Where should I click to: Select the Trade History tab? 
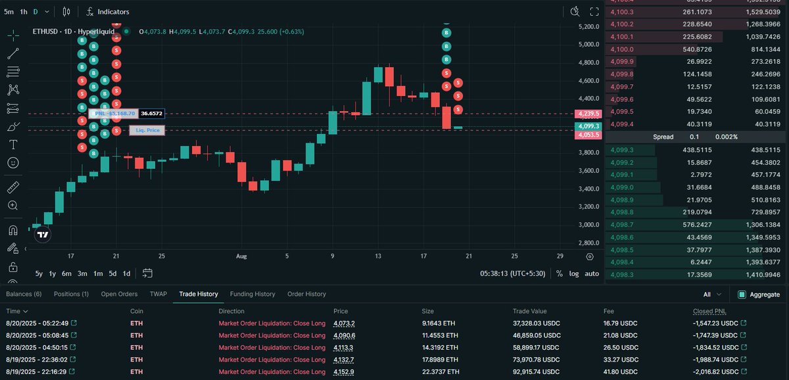[199, 294]
